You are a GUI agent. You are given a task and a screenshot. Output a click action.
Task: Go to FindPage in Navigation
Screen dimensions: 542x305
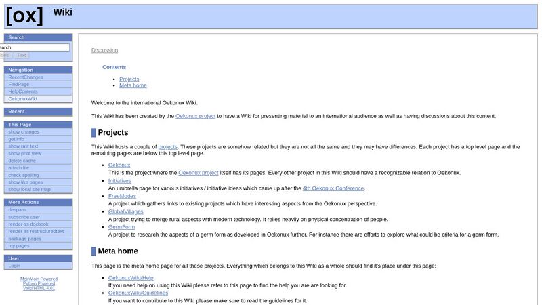[x=18, y=84]
